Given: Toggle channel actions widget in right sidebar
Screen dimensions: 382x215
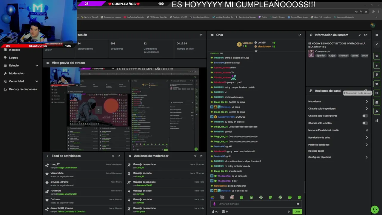Looking at the screenshot, I should [377, 102].
